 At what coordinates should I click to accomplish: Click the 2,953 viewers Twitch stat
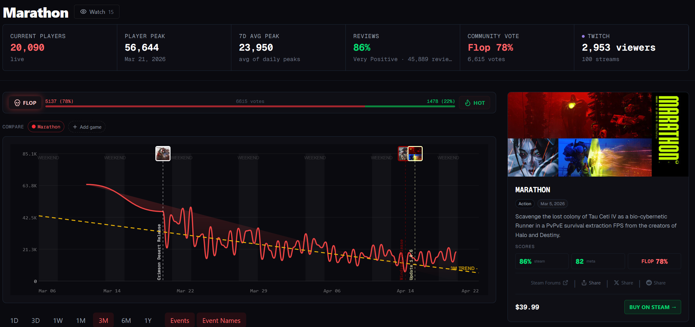point(619,48)
